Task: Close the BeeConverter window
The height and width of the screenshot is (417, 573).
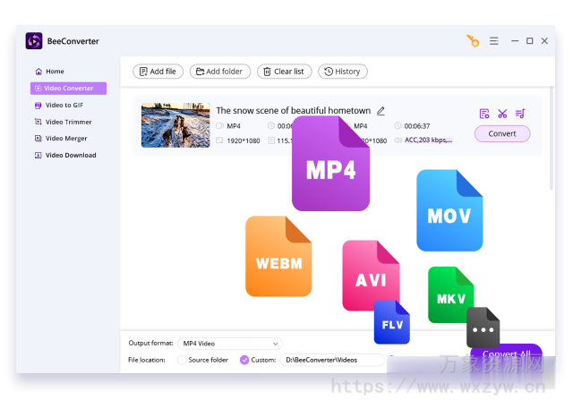Action: [544, 41]
